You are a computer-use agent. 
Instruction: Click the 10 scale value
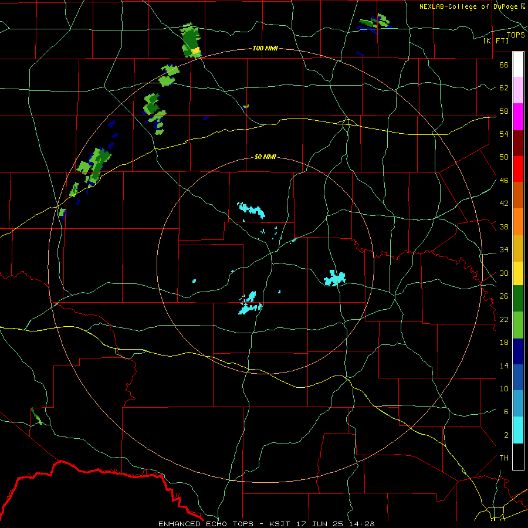504,389
